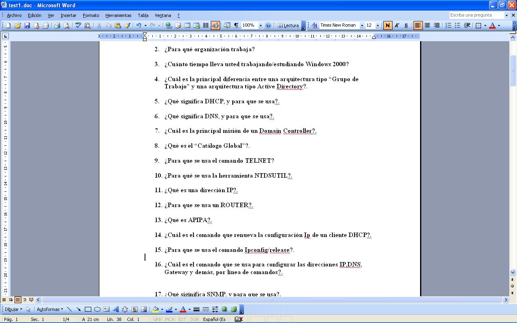
Task: Select the Rectangle drawing tool
Action: pyautogui.click(x=88, y=310)
